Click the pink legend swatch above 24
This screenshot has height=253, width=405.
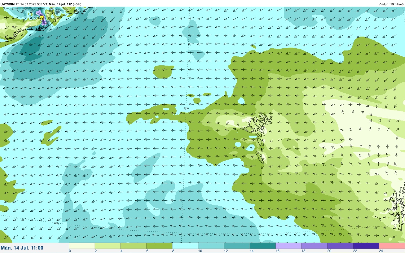click(392, 246)
